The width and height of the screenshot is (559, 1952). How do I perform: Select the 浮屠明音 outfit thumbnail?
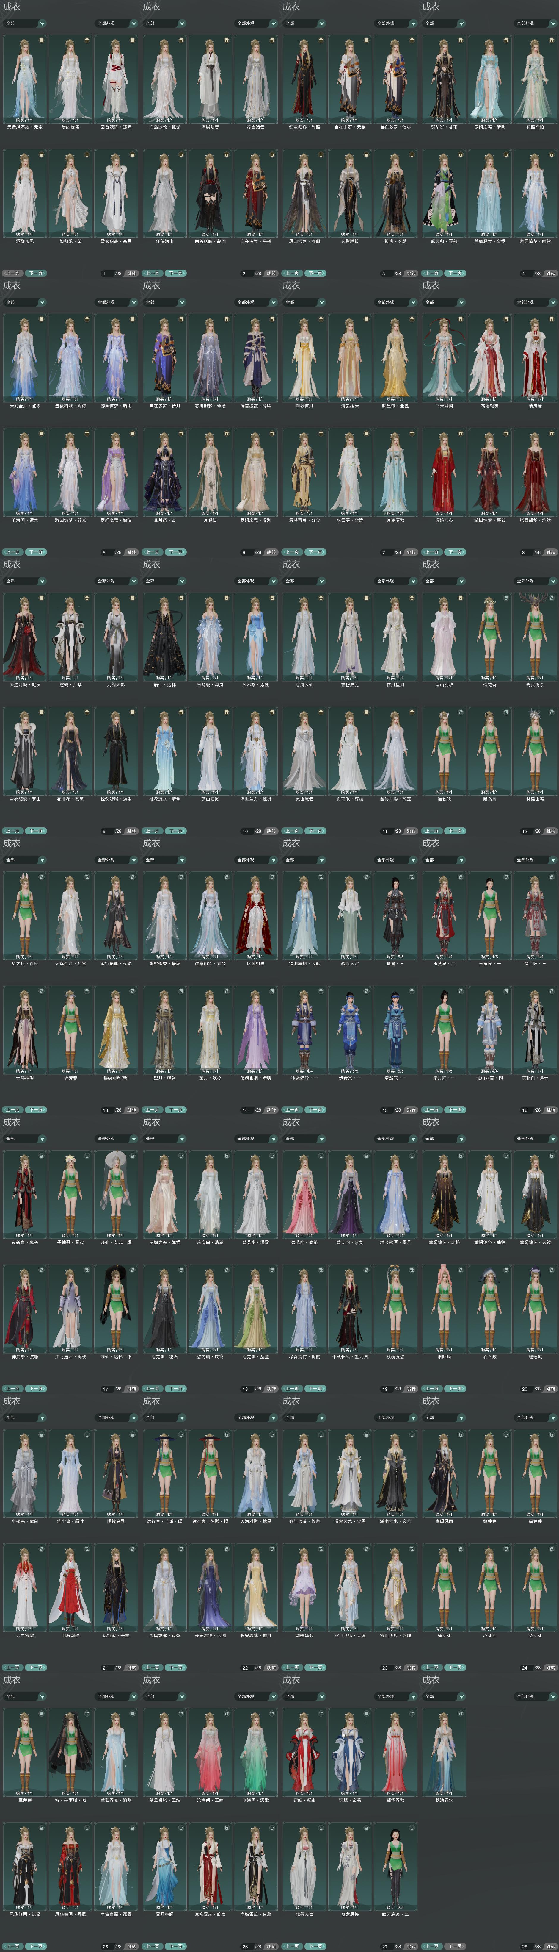point(210,79)
